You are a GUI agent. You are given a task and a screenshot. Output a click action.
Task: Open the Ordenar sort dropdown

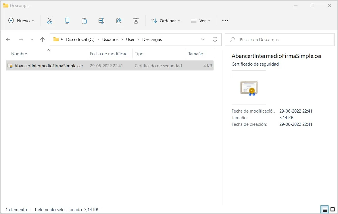point(166,21)
